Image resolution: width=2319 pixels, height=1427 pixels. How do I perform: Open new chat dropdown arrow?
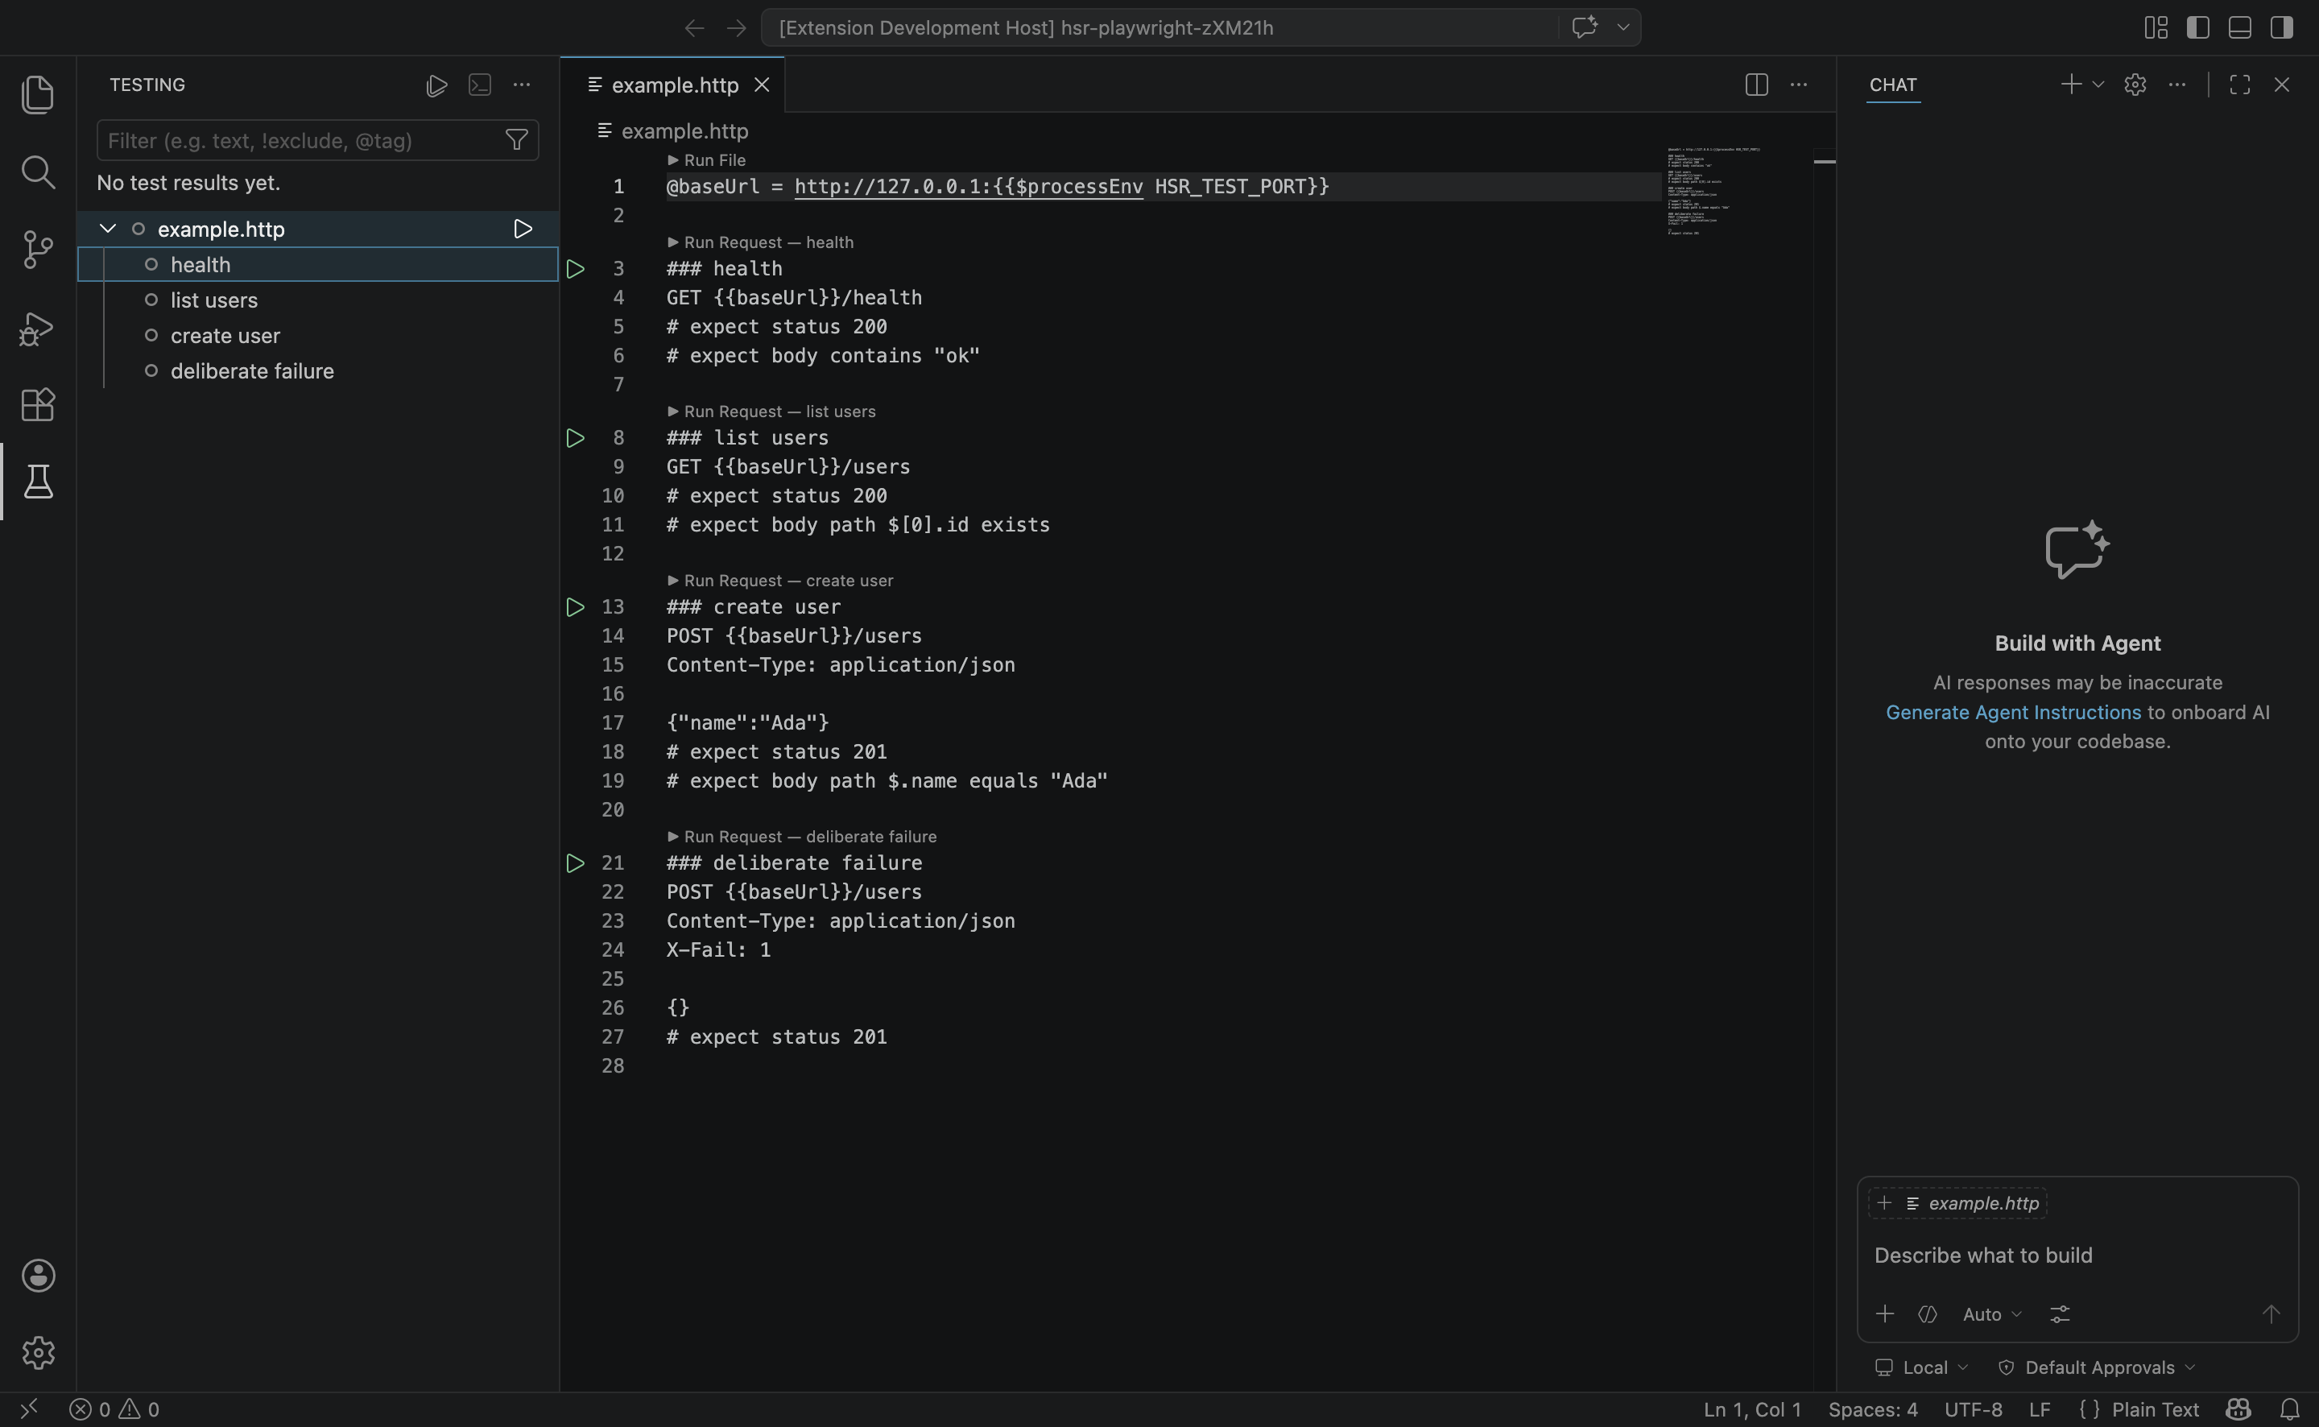[2098, 85]
